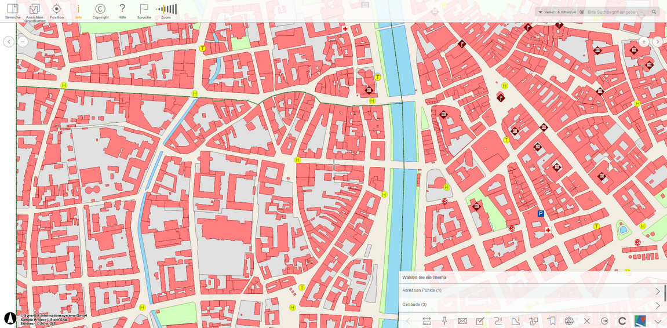Image resolution: width=667 pixels, height=328 pixels.
Task: Expand the Adressen Punkte (1) results
Action: [533, 290]
